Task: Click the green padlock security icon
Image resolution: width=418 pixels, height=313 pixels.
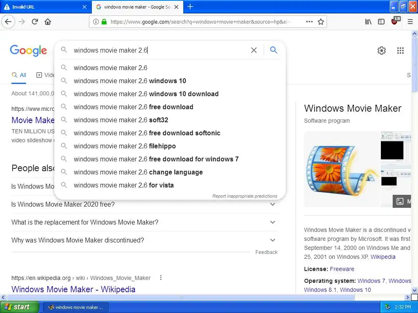Action: pyautogui.click(x=104, y=22)
